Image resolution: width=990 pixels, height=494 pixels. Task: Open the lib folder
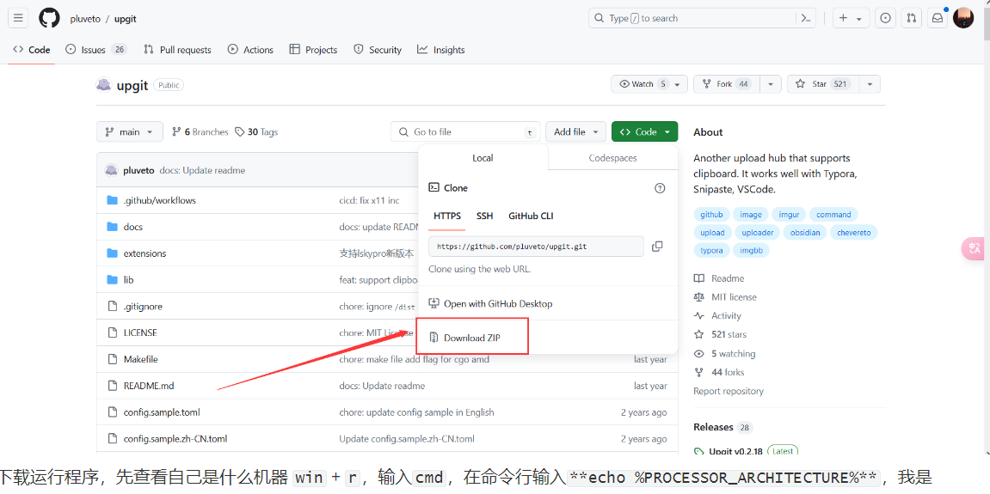(x=129, y=280)
